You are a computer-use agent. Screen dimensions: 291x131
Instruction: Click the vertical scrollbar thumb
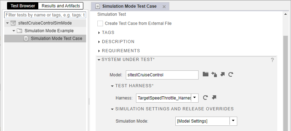[285, 83]
